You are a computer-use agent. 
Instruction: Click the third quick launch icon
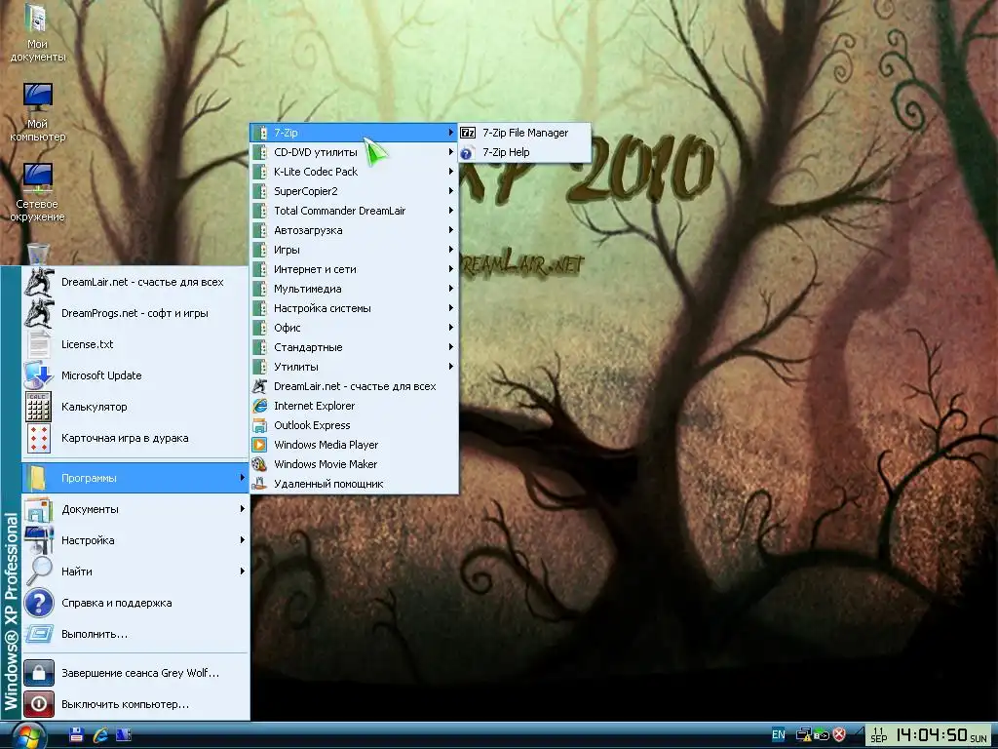(x=124, y=734)
